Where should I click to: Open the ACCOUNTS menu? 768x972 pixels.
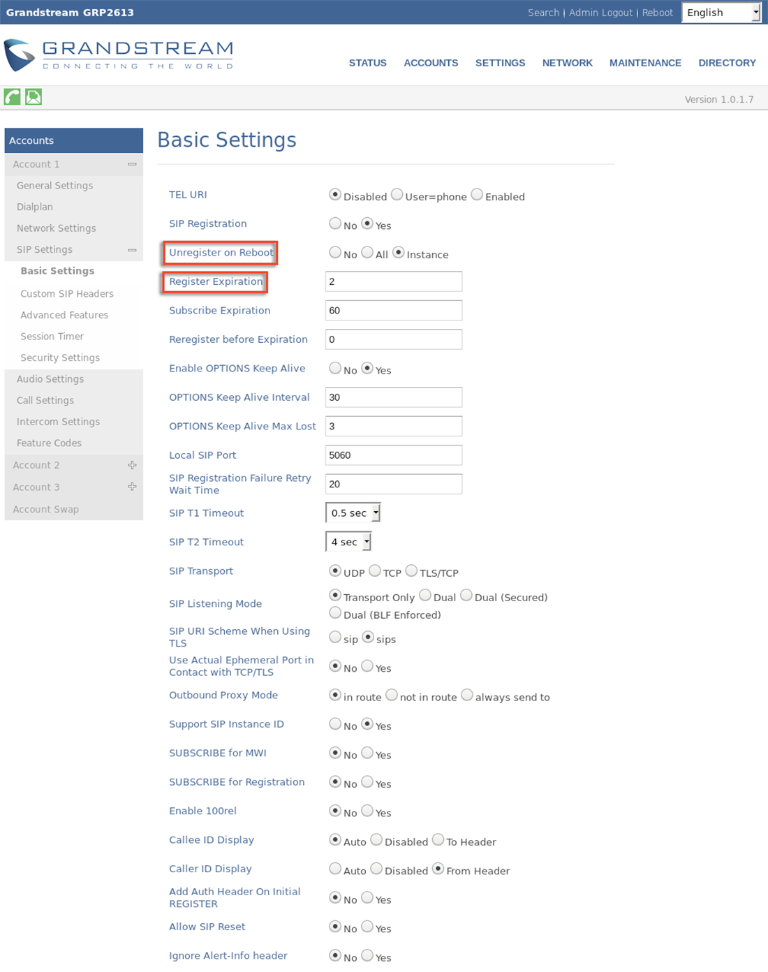pyautogui.click(x=431, y=63)
